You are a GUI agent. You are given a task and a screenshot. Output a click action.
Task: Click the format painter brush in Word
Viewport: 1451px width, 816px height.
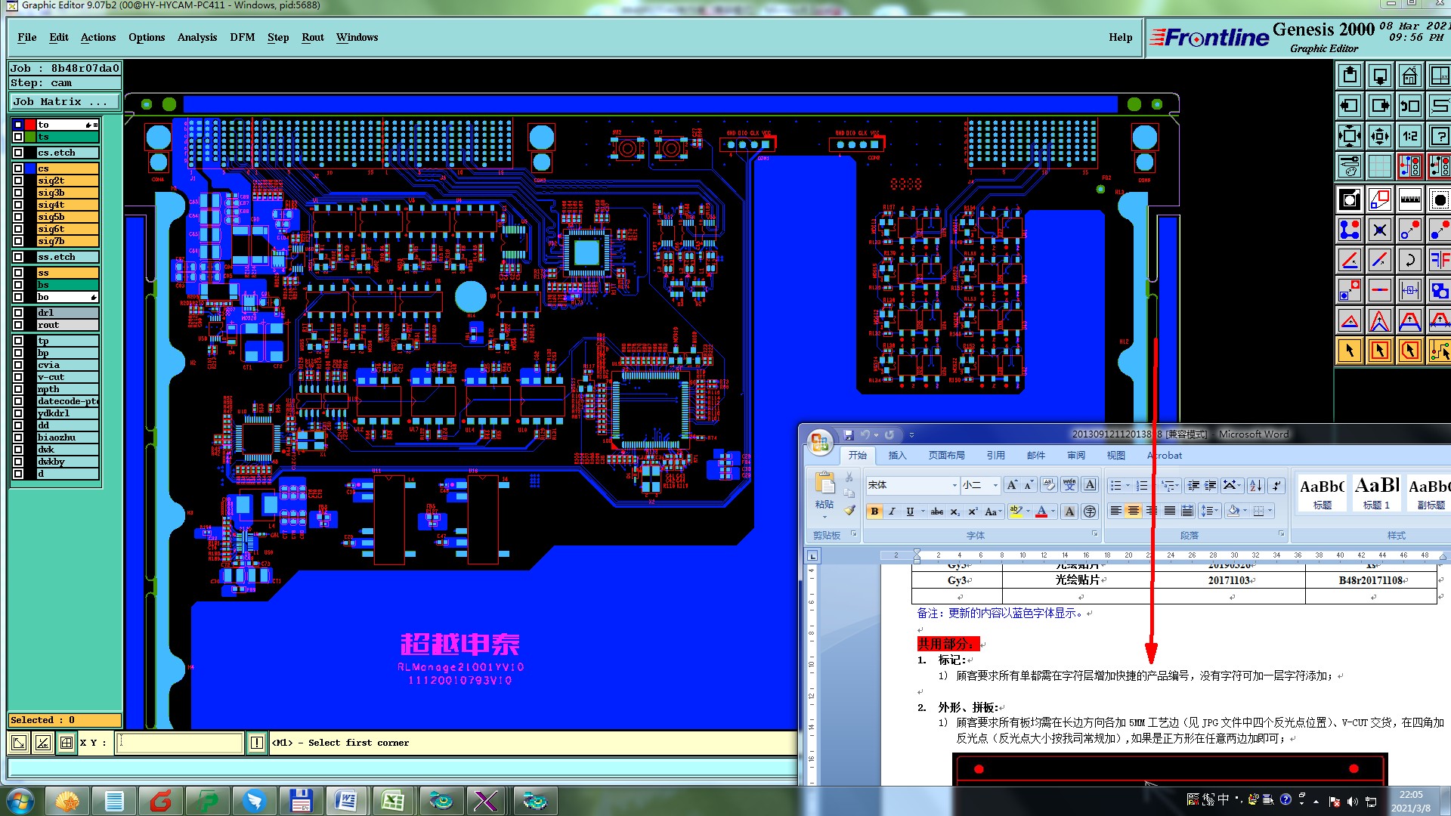(849, 511)
